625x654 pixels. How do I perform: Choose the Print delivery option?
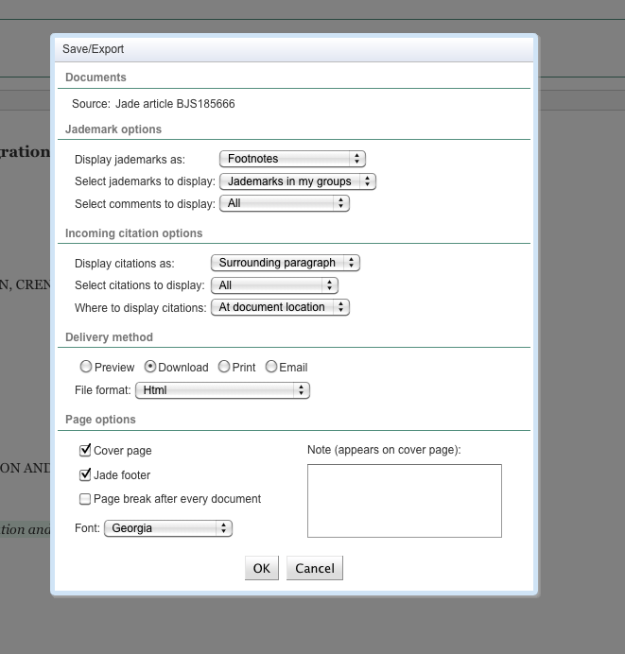pos(224,367)
